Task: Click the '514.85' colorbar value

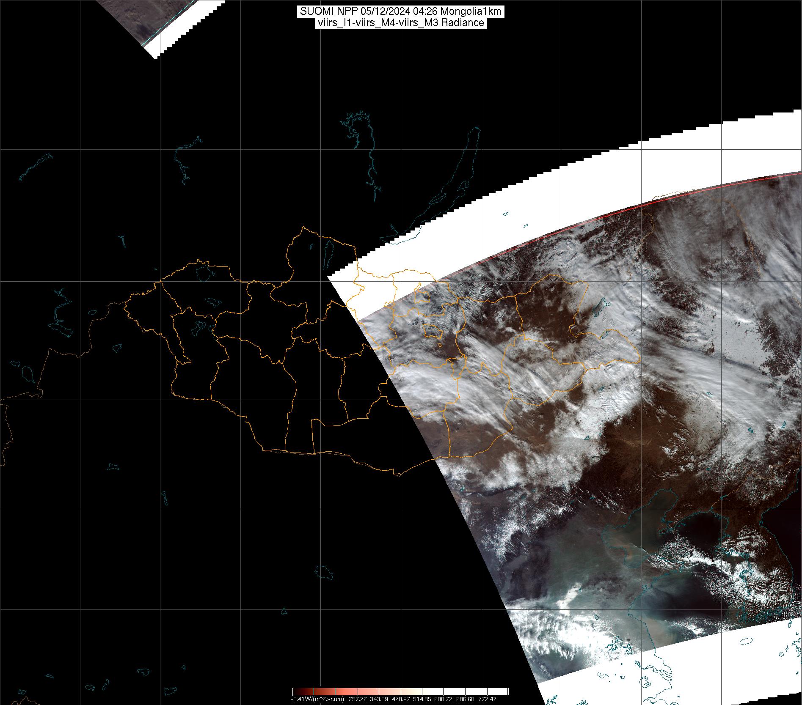Action: coord(422,699)
